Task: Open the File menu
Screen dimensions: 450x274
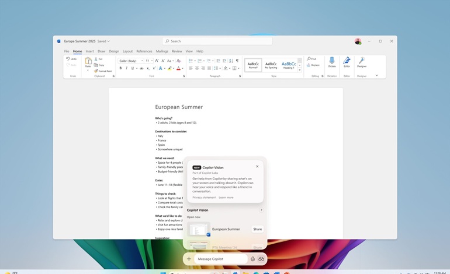Action: point(67,51)
